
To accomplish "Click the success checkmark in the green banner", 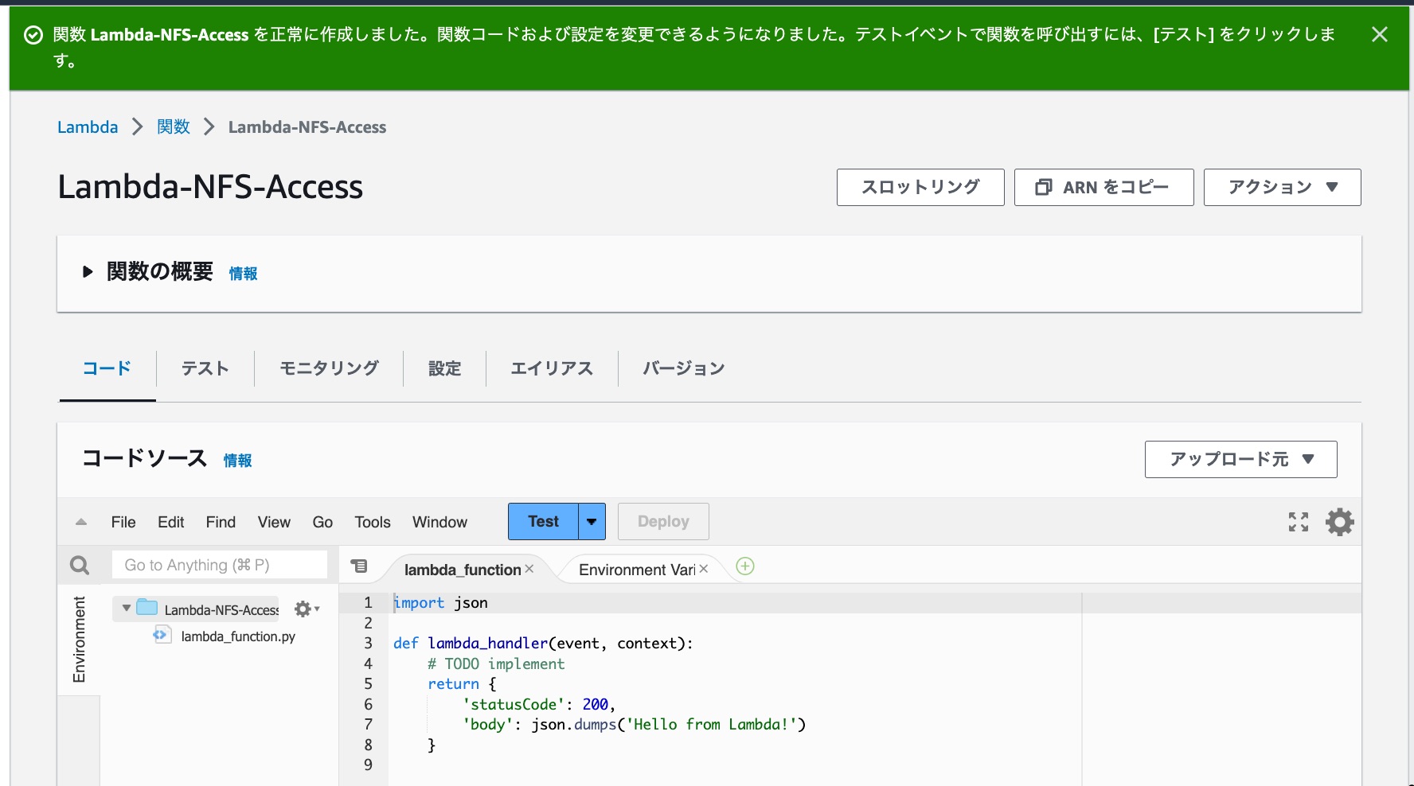I will [32, 34].
